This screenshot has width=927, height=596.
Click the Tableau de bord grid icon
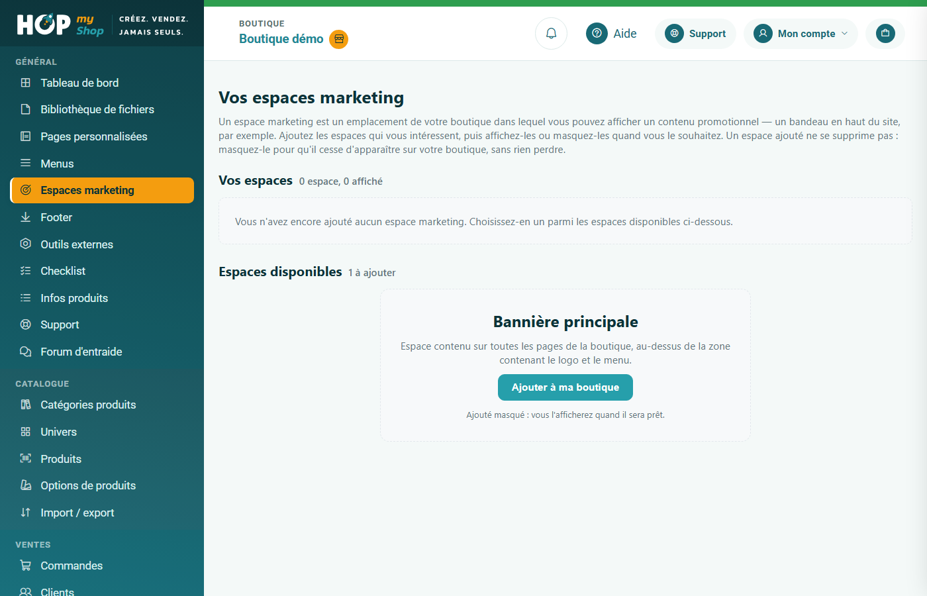26,83
